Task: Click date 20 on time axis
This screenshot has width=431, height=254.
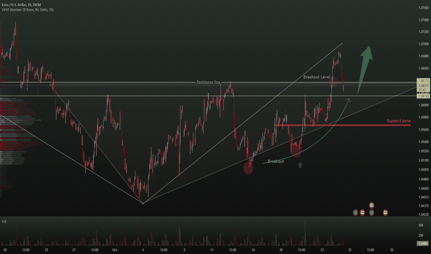Action: (x=5, y=250)
